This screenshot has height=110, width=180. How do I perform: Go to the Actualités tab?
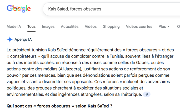coord(69,27)
